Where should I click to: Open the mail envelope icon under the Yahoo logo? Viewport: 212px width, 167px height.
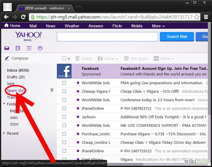(x=7, y=48)
